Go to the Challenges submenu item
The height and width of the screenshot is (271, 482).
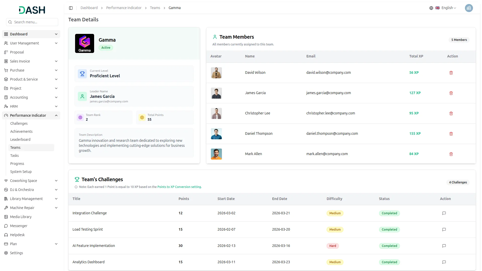(19, 123)
